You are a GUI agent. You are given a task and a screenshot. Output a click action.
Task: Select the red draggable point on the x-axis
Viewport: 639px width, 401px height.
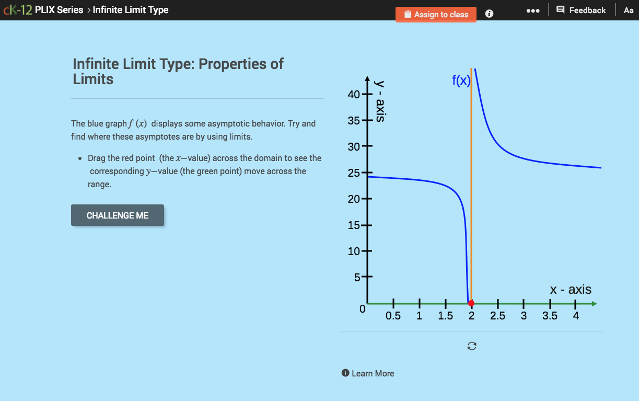click(471, 303)
